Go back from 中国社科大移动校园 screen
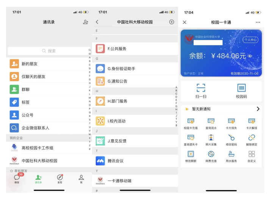 point(97,22)
